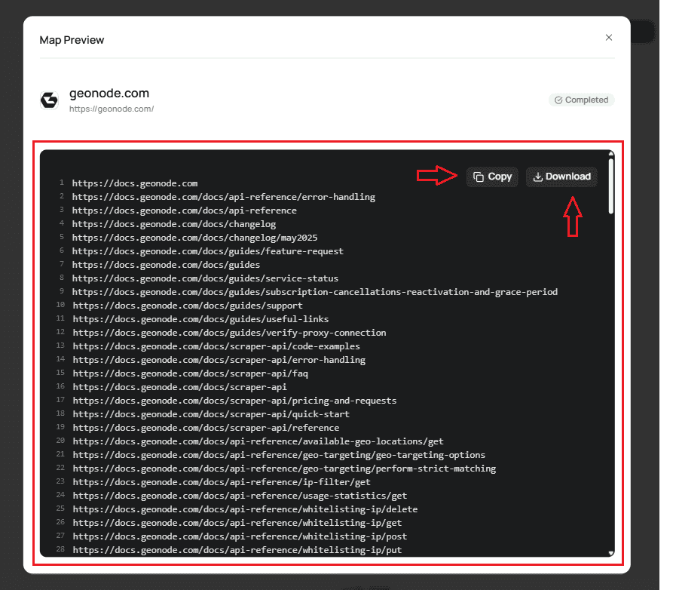Select the scraper-api/error-handling URL

(x=219, y=360)
